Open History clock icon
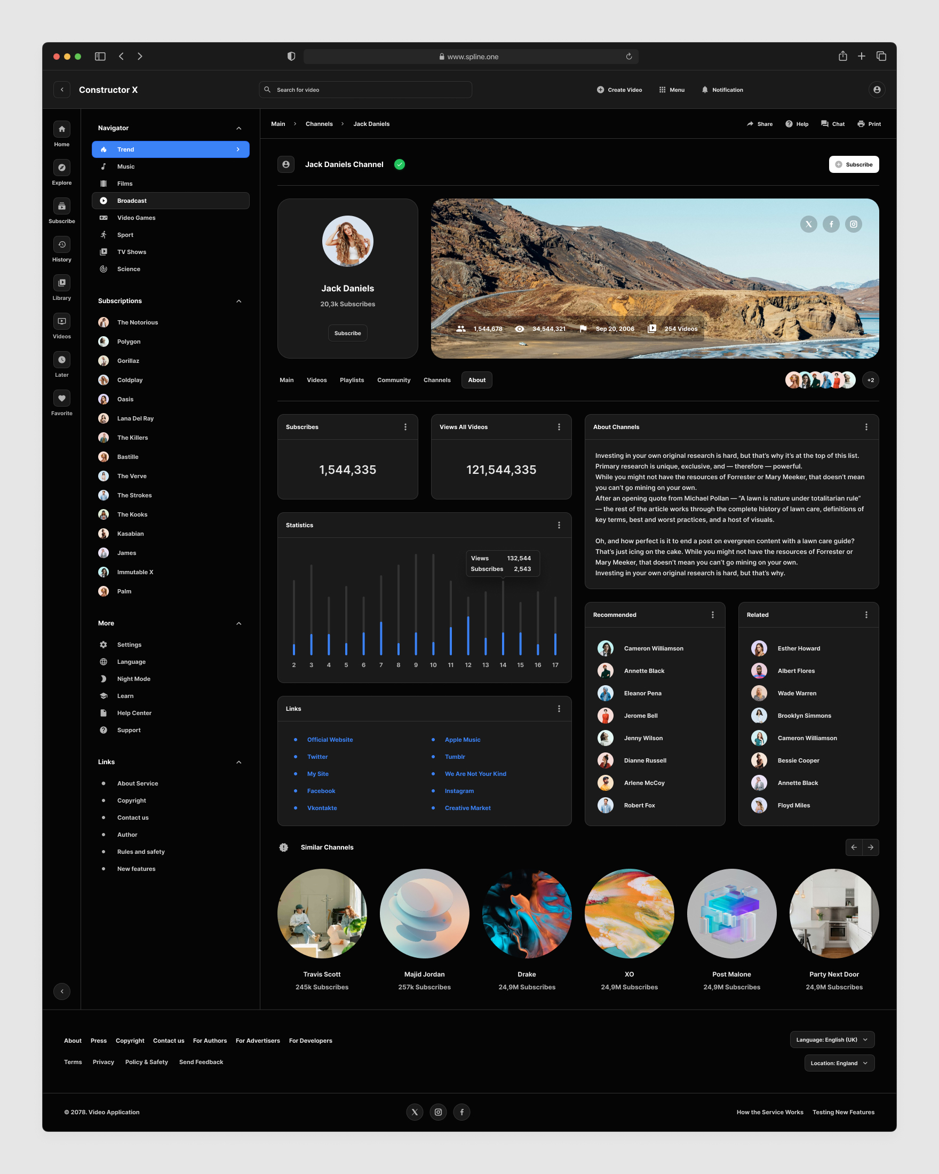The height and width of the screenshot is (1174, 939). (61, 244)
